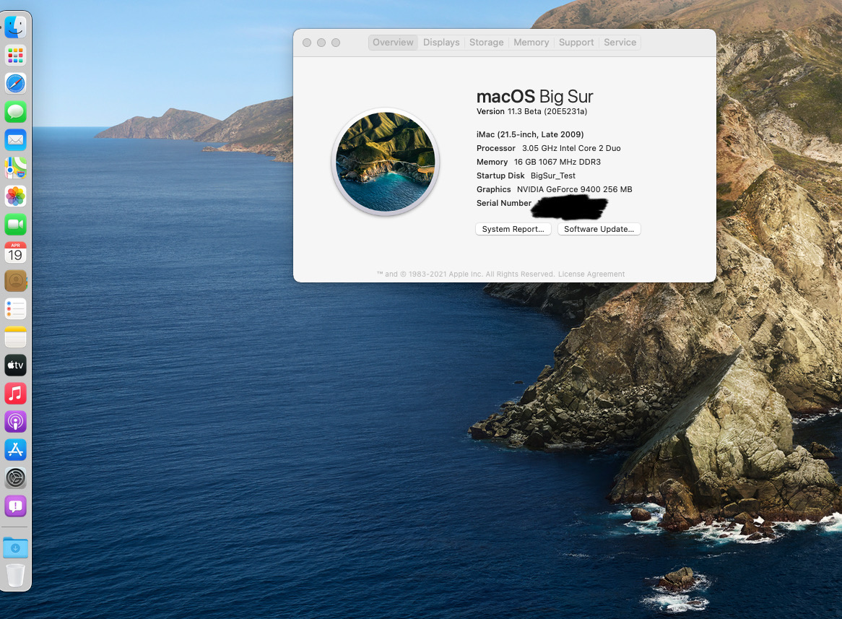
Task: Click the Serial Number label
Action: (504, 203)
